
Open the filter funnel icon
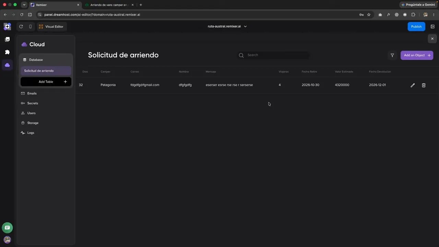pos(392,55)
